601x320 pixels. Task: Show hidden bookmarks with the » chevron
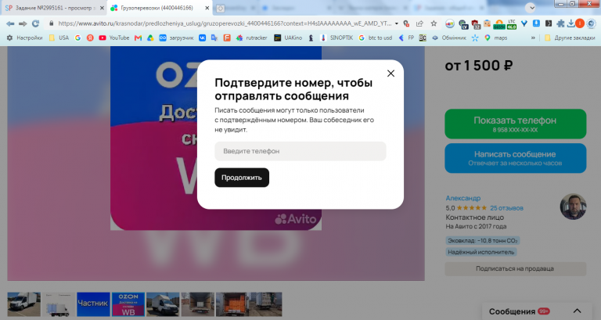point(533,38)
